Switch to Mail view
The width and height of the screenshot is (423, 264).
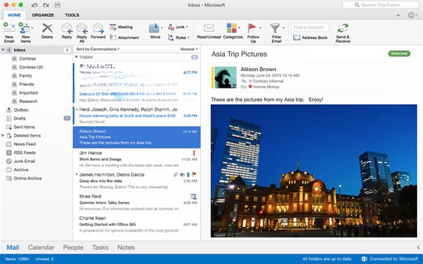[x=13, y=247]
